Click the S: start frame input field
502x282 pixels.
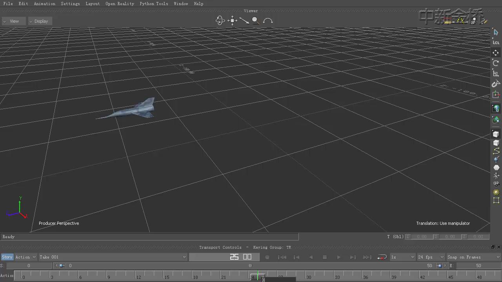click(29, 266)
